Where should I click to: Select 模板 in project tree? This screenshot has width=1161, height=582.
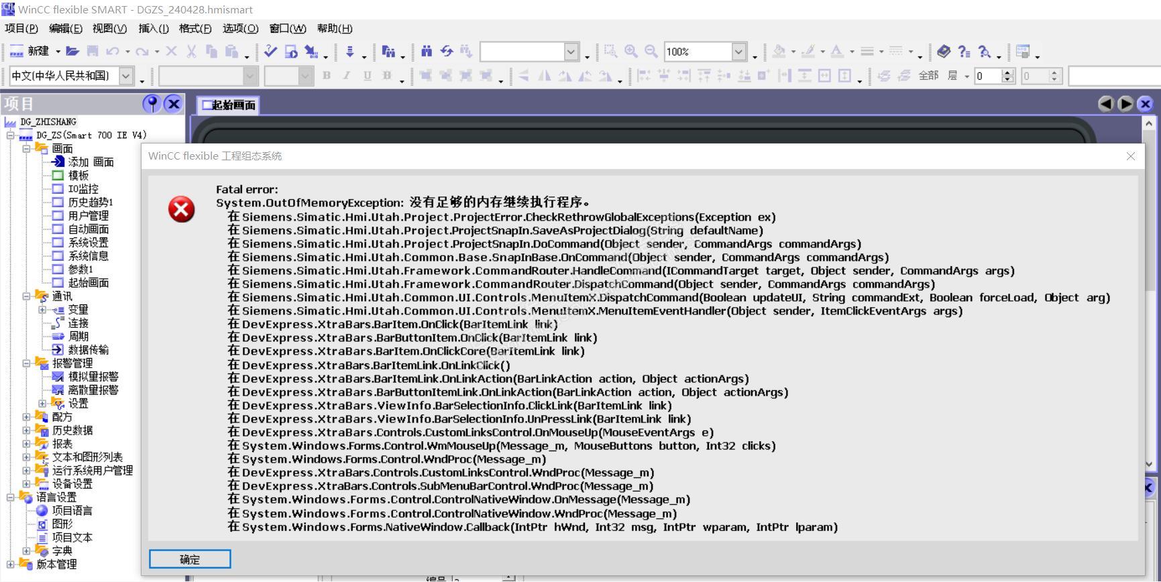pyautogui.click(x=78, y=175)
